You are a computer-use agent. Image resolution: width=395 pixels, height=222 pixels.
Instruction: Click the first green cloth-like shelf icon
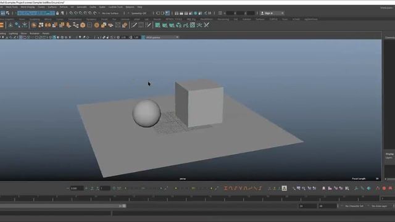[157, 25]
